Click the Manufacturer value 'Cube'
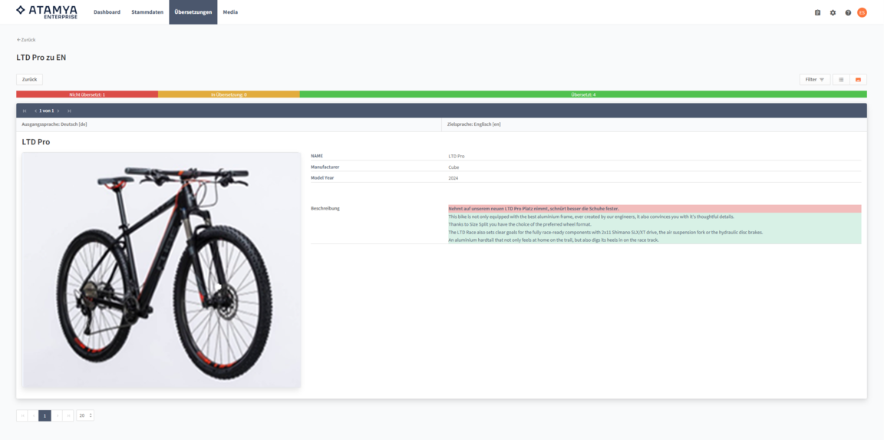 [454, 167]
